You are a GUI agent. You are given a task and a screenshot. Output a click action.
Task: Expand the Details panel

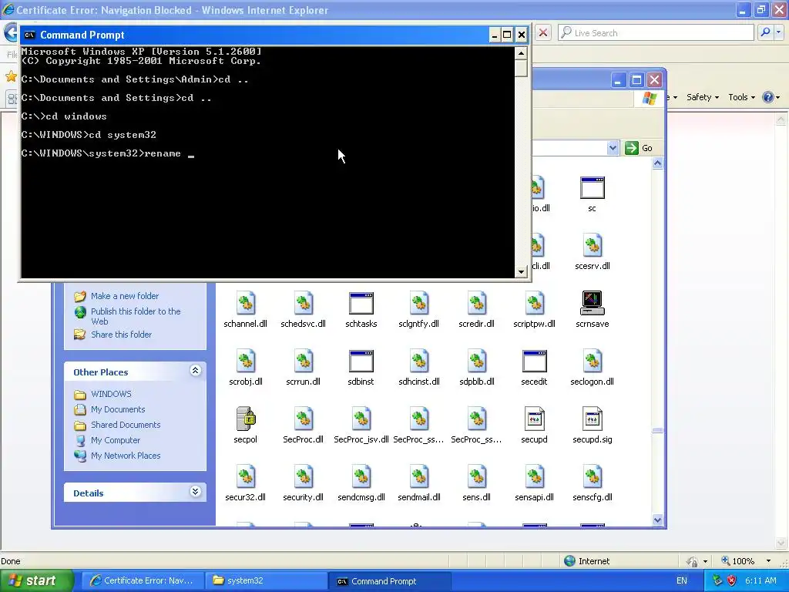(195, 492)
